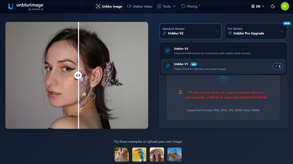The width and height of the screenshot is (293, 164).
Task: Open the EN language dropdown
Action: pyautogui.click(x=258, y=6)
